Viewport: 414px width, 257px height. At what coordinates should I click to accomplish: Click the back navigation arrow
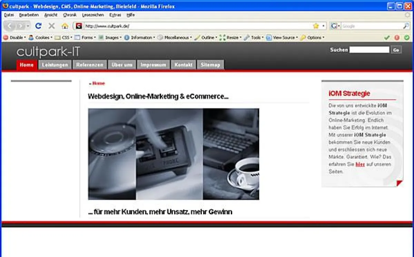(x=10, y=26)
